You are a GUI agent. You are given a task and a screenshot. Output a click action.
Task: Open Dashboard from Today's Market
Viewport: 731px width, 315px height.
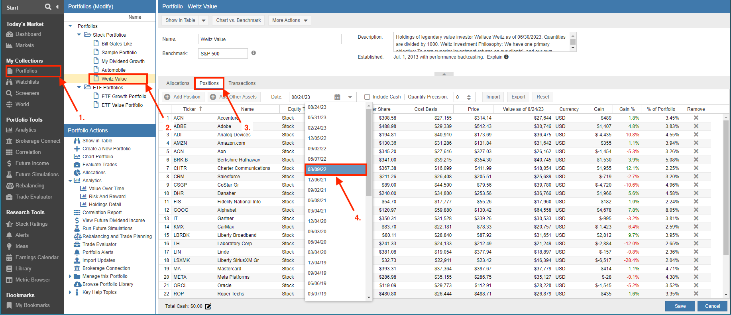[x=28, y=34]
